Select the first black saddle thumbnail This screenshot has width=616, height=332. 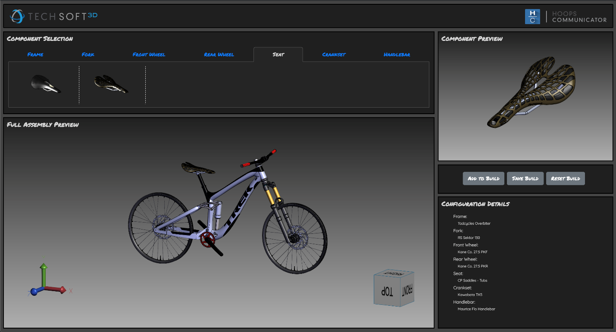(46, 84)
